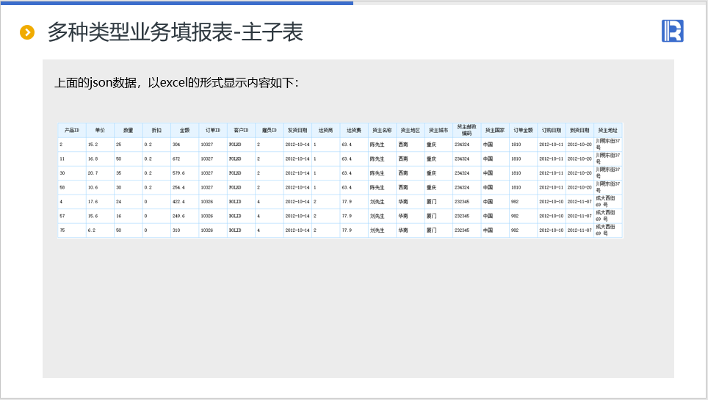Click the sentence 上面的json数据，以excel的形式显示内容如下
Screen dimensions: 708x400
[x=176, y=83]
